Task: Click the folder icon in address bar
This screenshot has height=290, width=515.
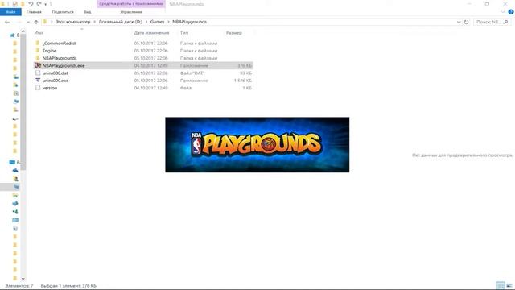Action: coord(45,22)
